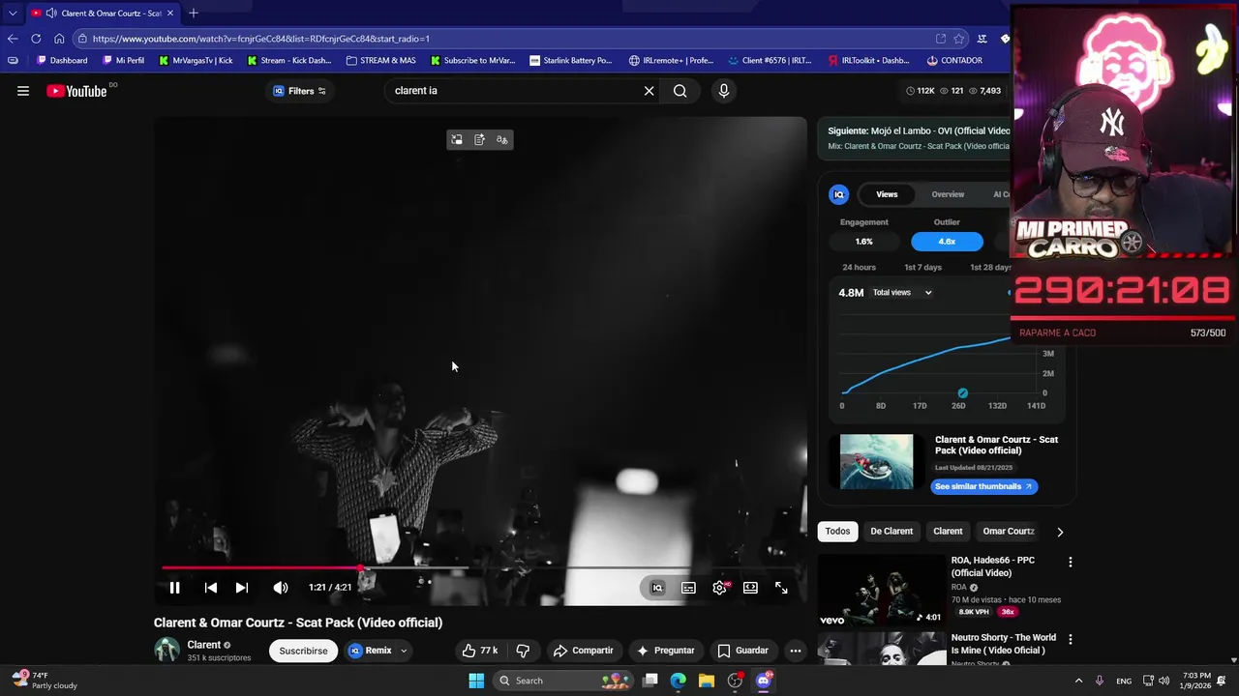Click the IQ logo in the stats panel

(x=839, y=194)
